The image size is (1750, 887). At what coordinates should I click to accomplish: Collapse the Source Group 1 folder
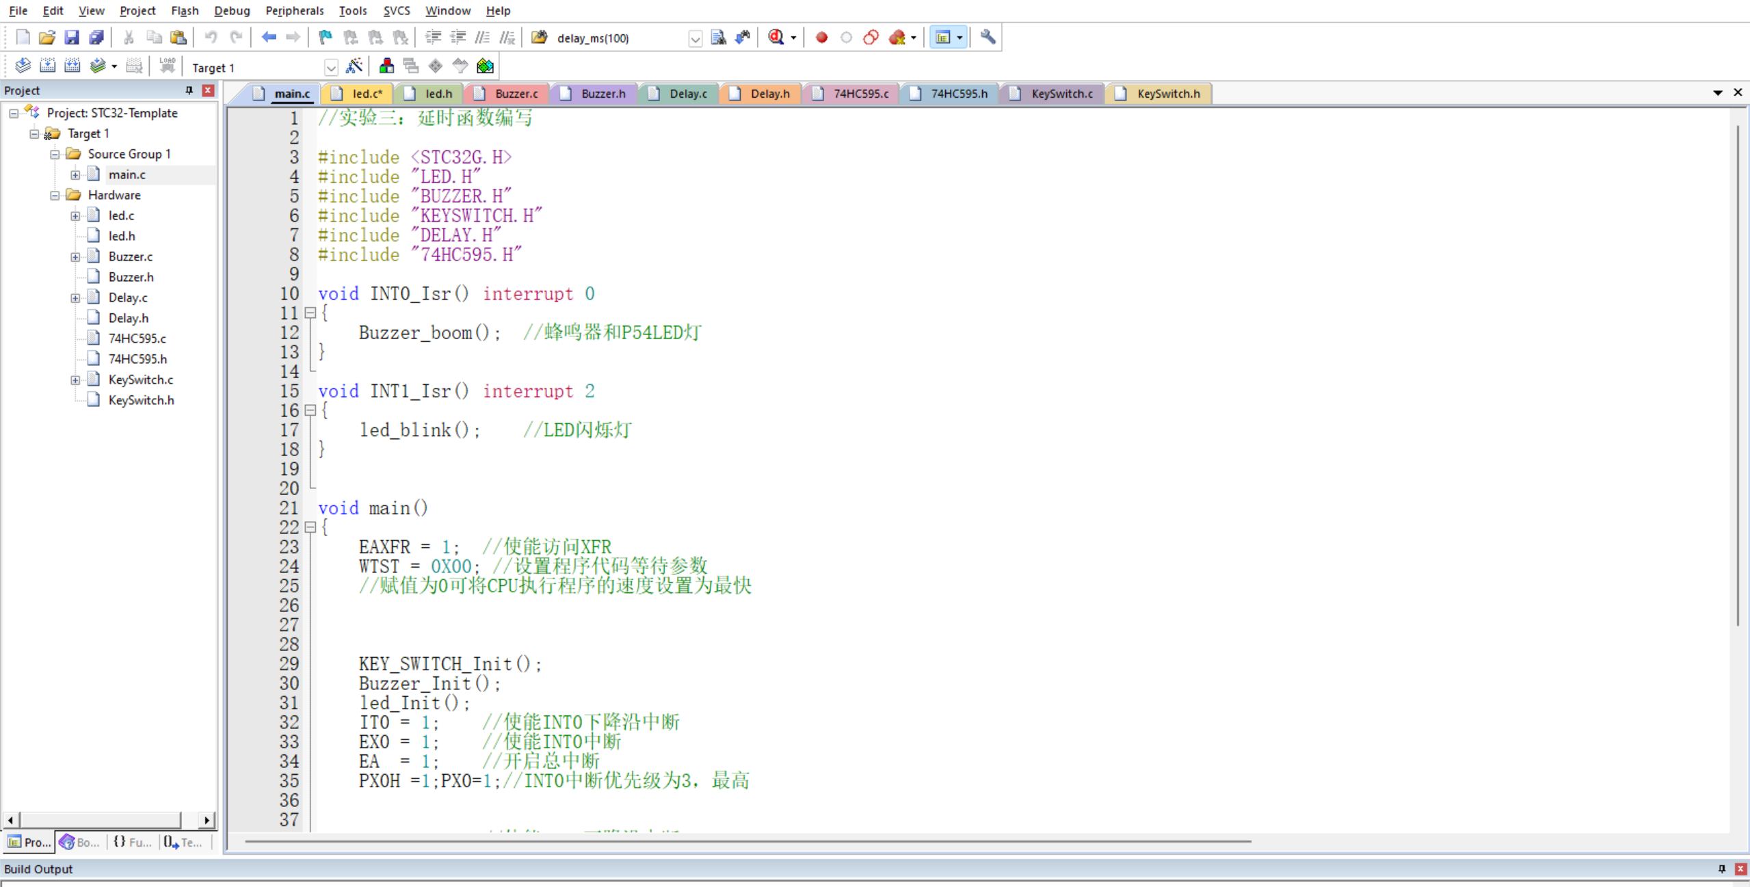55,155
